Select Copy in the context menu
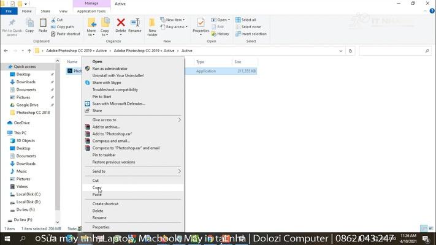 (96, 187)
